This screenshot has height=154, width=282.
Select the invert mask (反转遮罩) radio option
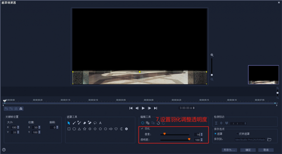[x=237, y=134]
